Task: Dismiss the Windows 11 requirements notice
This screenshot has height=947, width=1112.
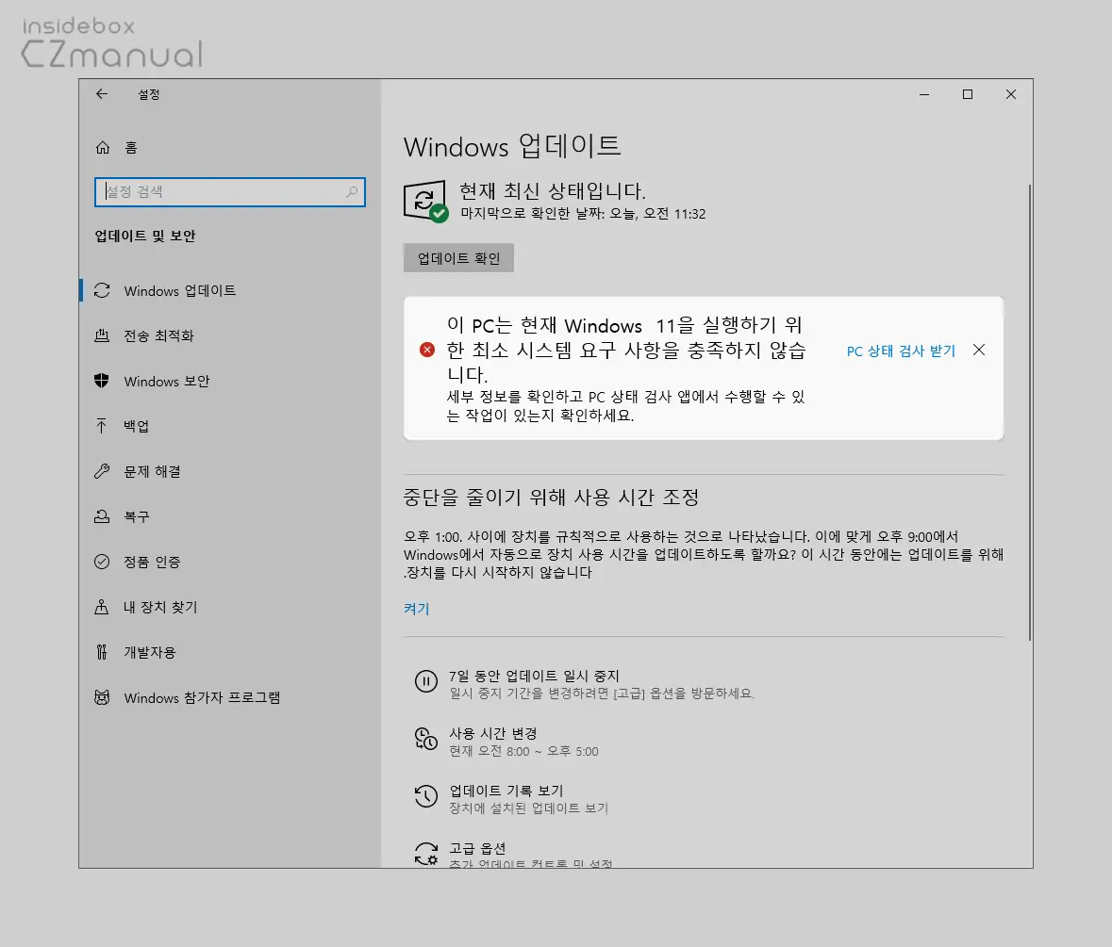Action: point(979,350)
